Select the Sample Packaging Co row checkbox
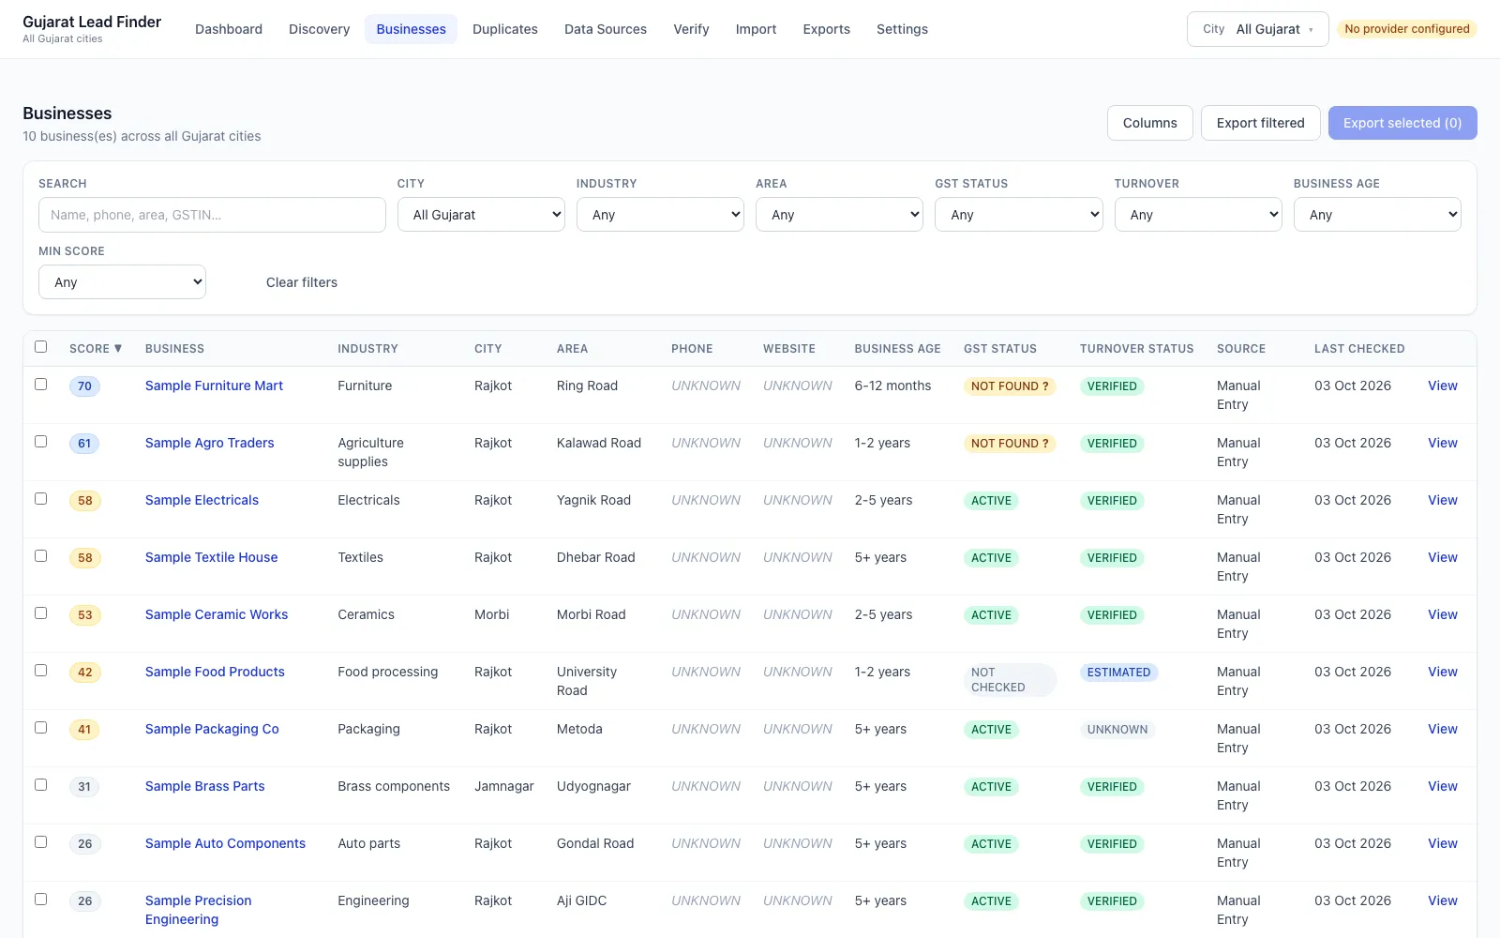The image size is (1500, 938). (40, 728)
